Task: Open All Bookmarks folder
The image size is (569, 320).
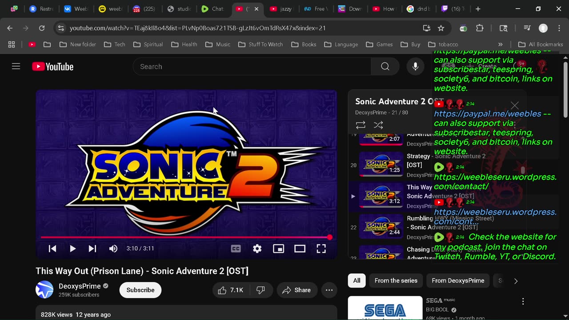Action: [541, 44]
